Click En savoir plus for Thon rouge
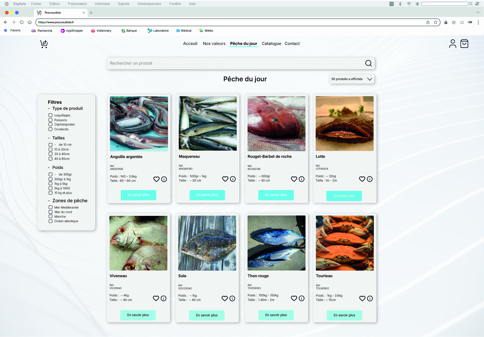This screenshot has height=337, width=484. pyautogui.click(x=276, y=315)
